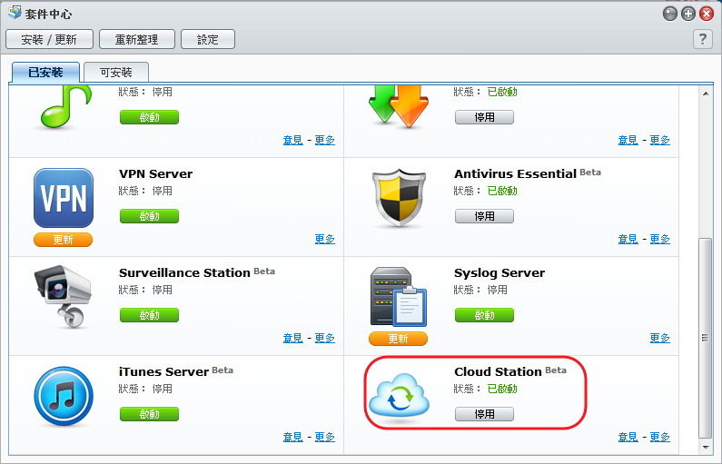This screenshot has height=464, width=722.
Task: Click the Antivirus Essential title text
Action: (x=515, y=174)
